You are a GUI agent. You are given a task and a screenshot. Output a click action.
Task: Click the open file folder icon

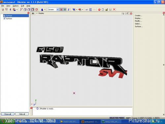[107, 10]
